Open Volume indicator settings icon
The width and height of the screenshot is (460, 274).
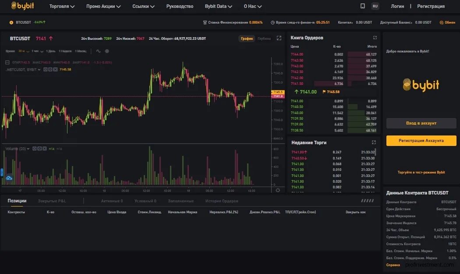tap(39, 149)
